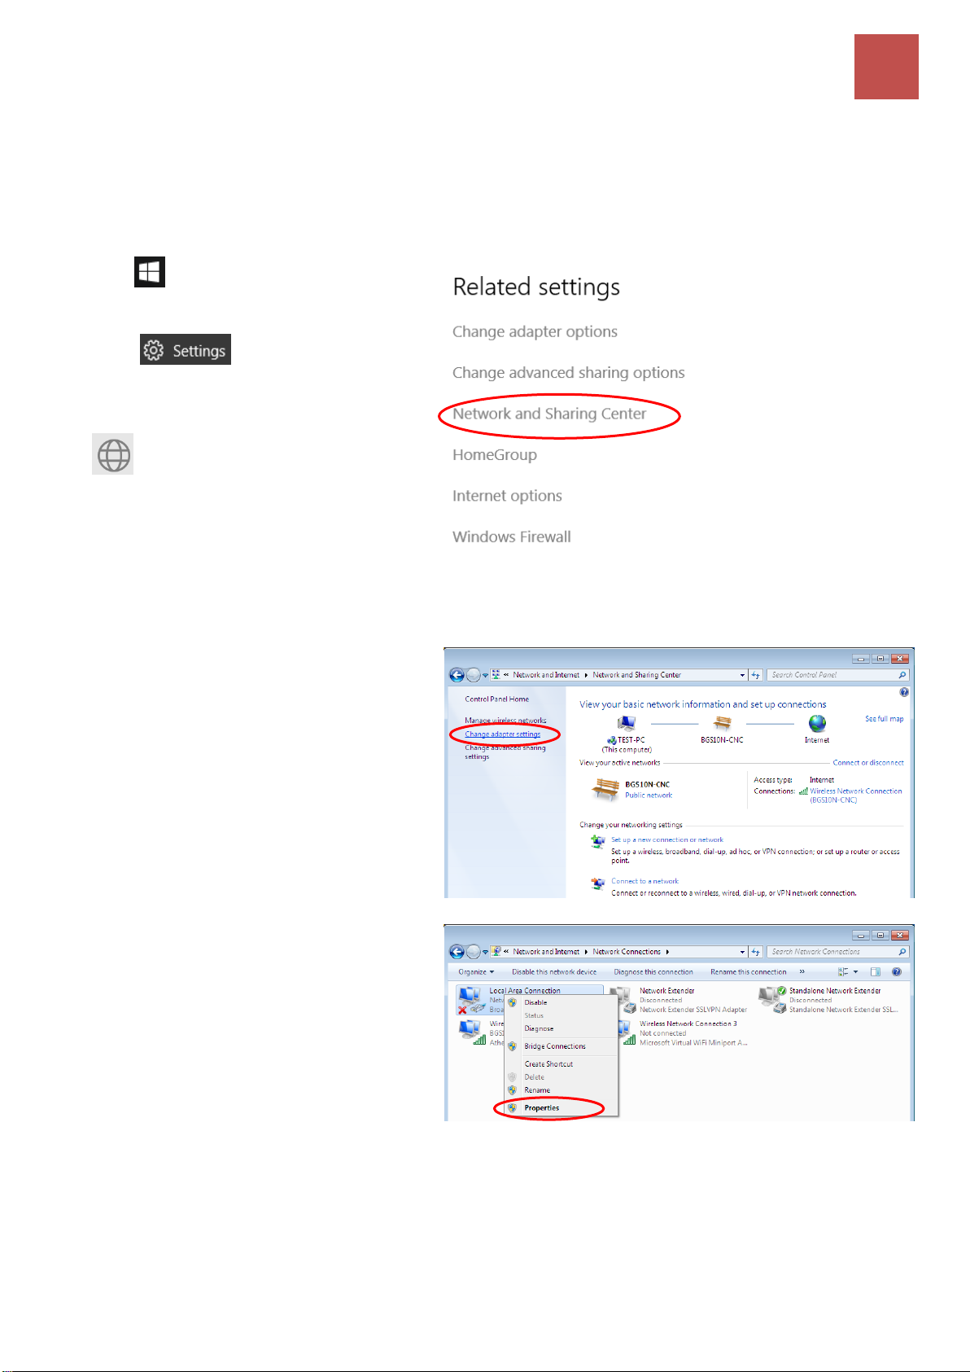This screenshot has height=1372, width=970.
Task: Go back in Network and Sharing Center window
Action: (457, 675)
